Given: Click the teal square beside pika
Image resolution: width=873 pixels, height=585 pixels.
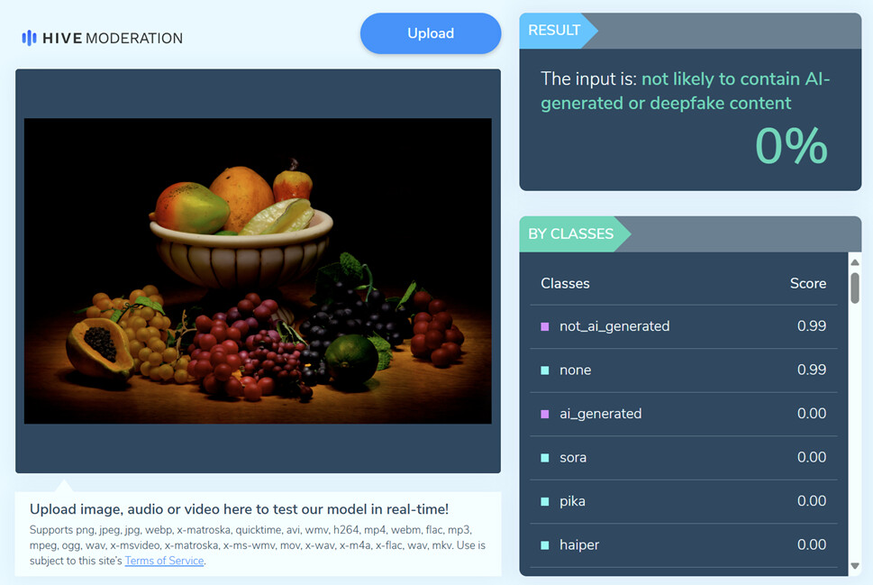Looking at the screenshot, I should (x=545, y=501).
